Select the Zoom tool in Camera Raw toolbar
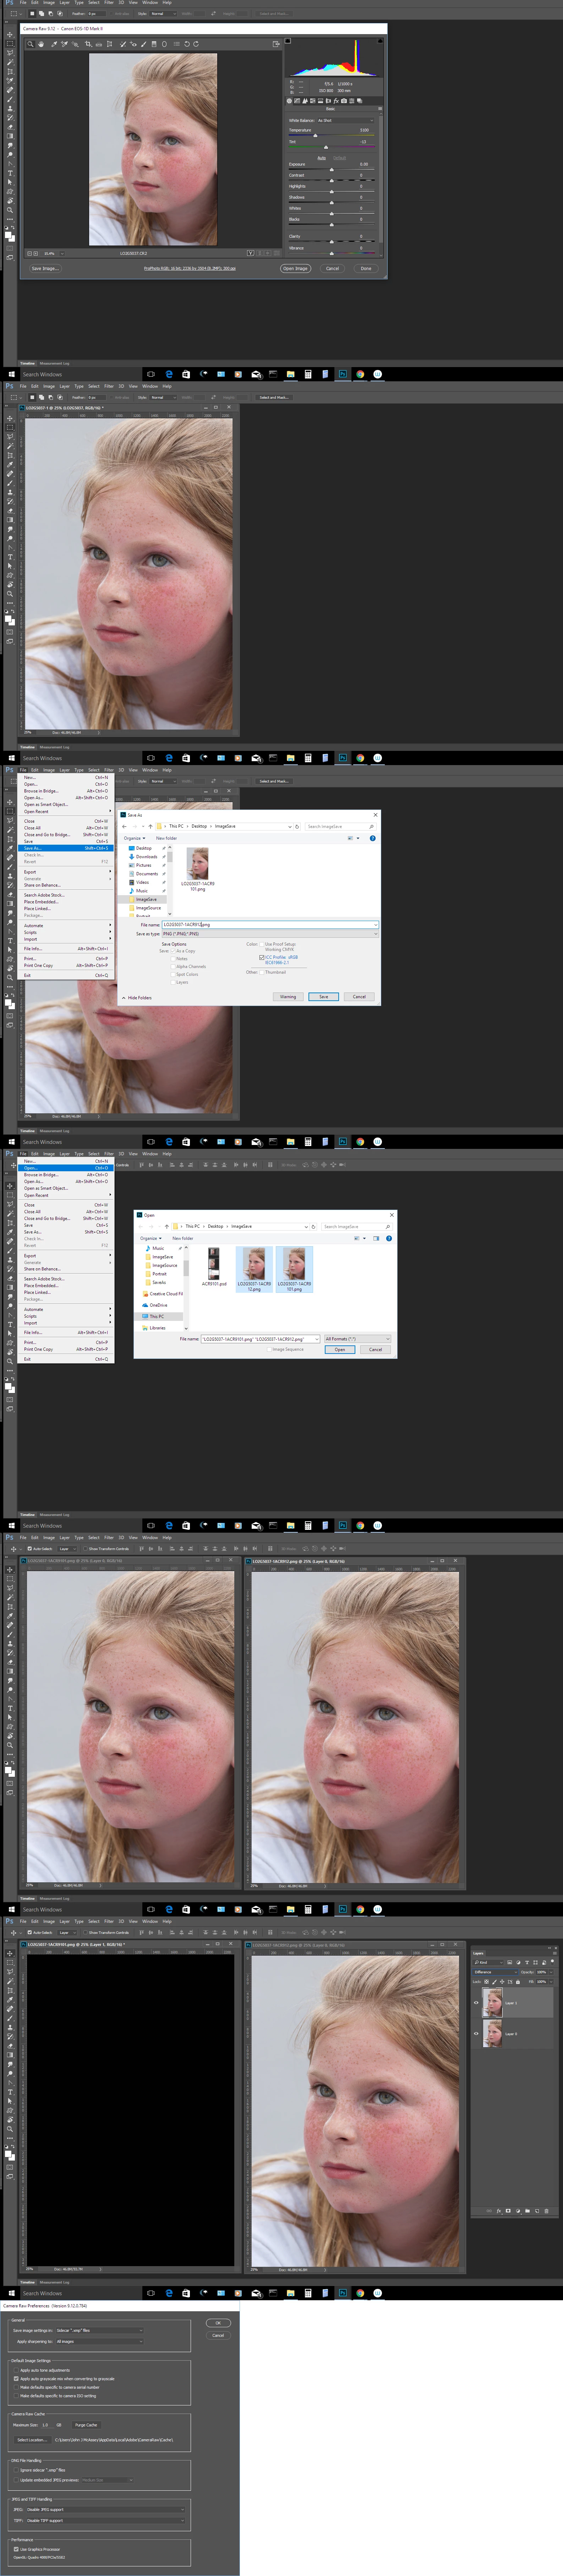563x2576 pixels. 29,44
